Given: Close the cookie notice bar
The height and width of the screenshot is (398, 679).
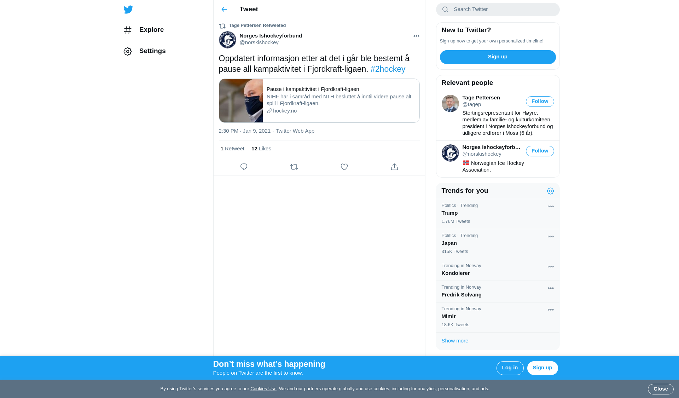Looking at the screenshot, I should coord(660,389).
